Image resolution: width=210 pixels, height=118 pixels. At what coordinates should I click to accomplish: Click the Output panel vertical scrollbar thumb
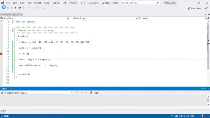[x=208, y=100]
